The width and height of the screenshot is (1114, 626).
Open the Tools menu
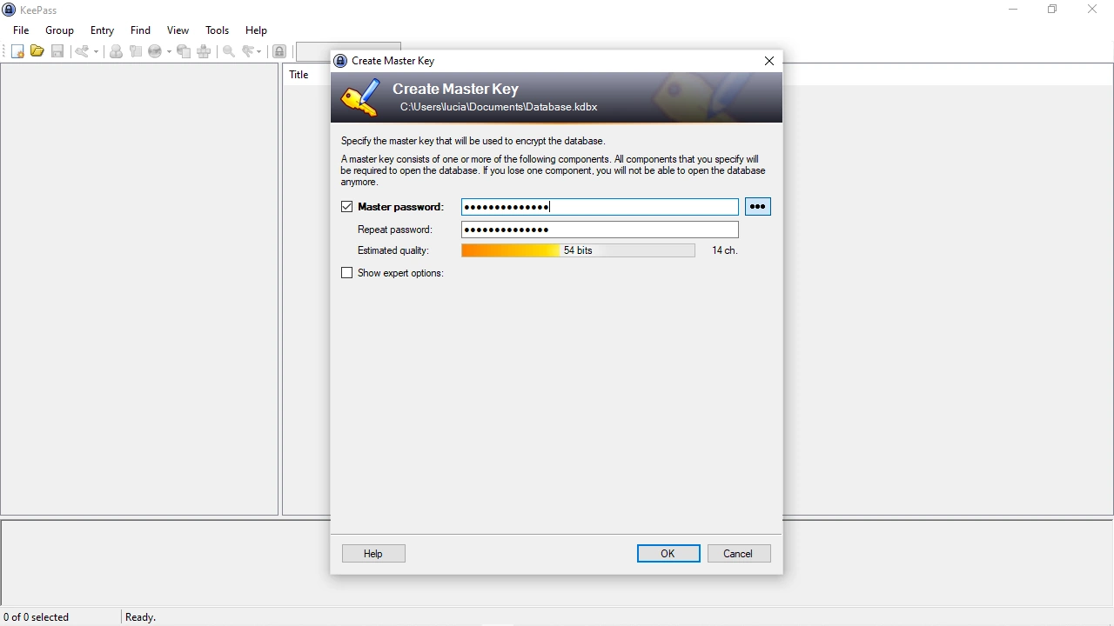point(217,30)
